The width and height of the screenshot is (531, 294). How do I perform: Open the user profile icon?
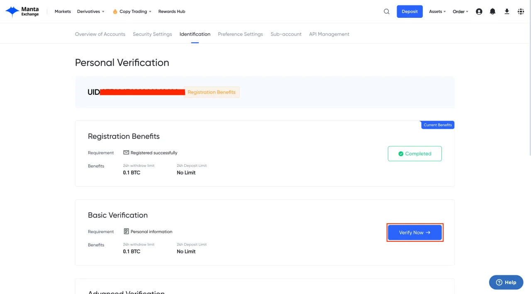(479, 12)
